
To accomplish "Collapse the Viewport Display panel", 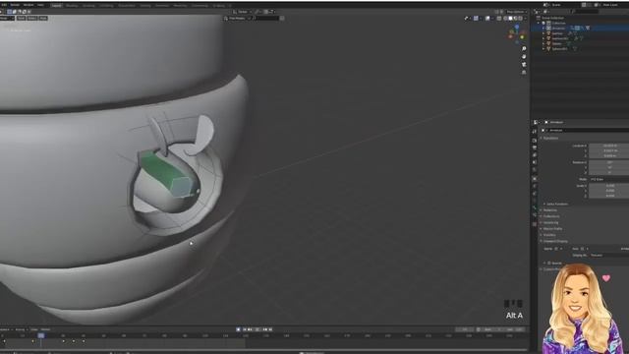I will (x=553, y=242).
